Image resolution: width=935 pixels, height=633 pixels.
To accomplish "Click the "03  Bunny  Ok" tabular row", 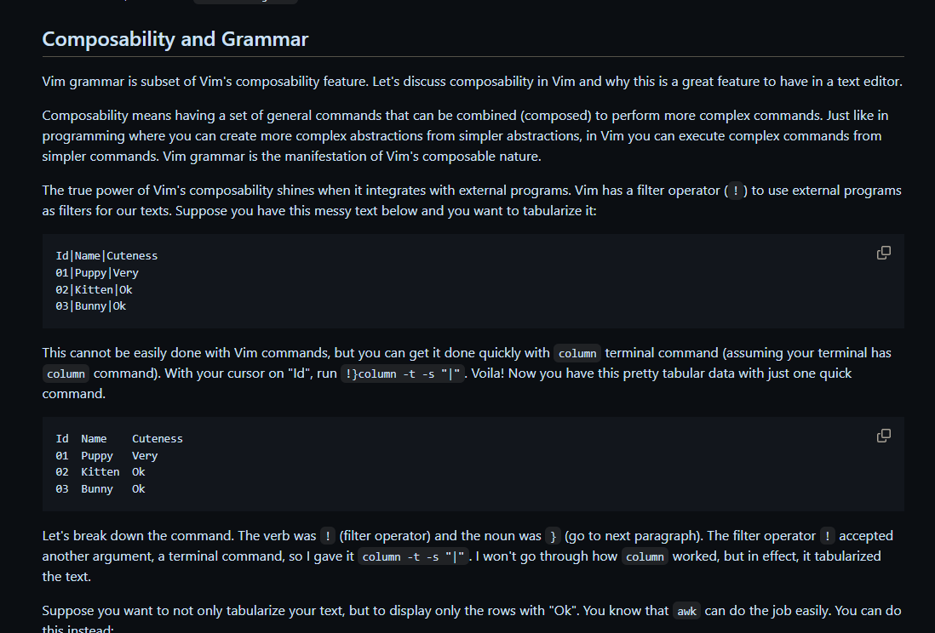I will tap(100, 489).
